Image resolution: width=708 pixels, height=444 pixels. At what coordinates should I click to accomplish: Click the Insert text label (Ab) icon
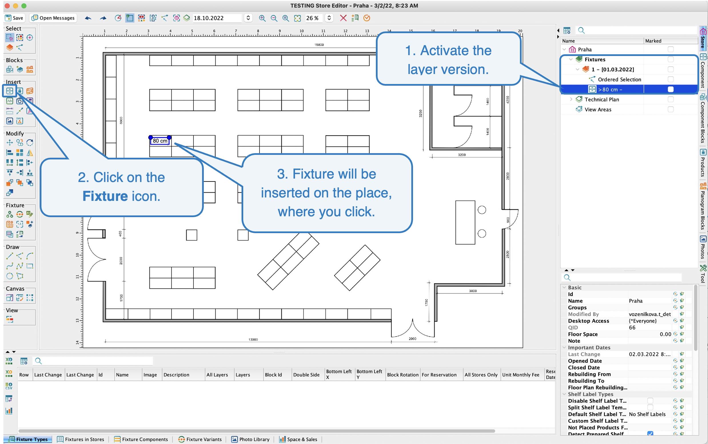(10, 101)
